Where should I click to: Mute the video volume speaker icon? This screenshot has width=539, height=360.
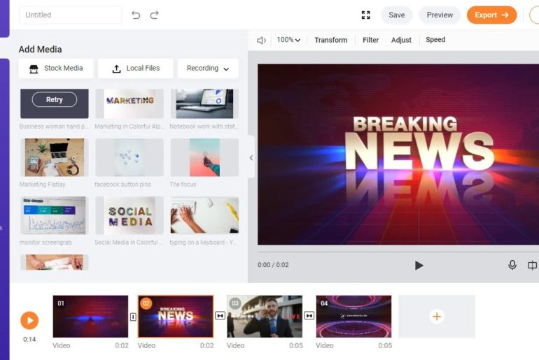click(261, 41)
